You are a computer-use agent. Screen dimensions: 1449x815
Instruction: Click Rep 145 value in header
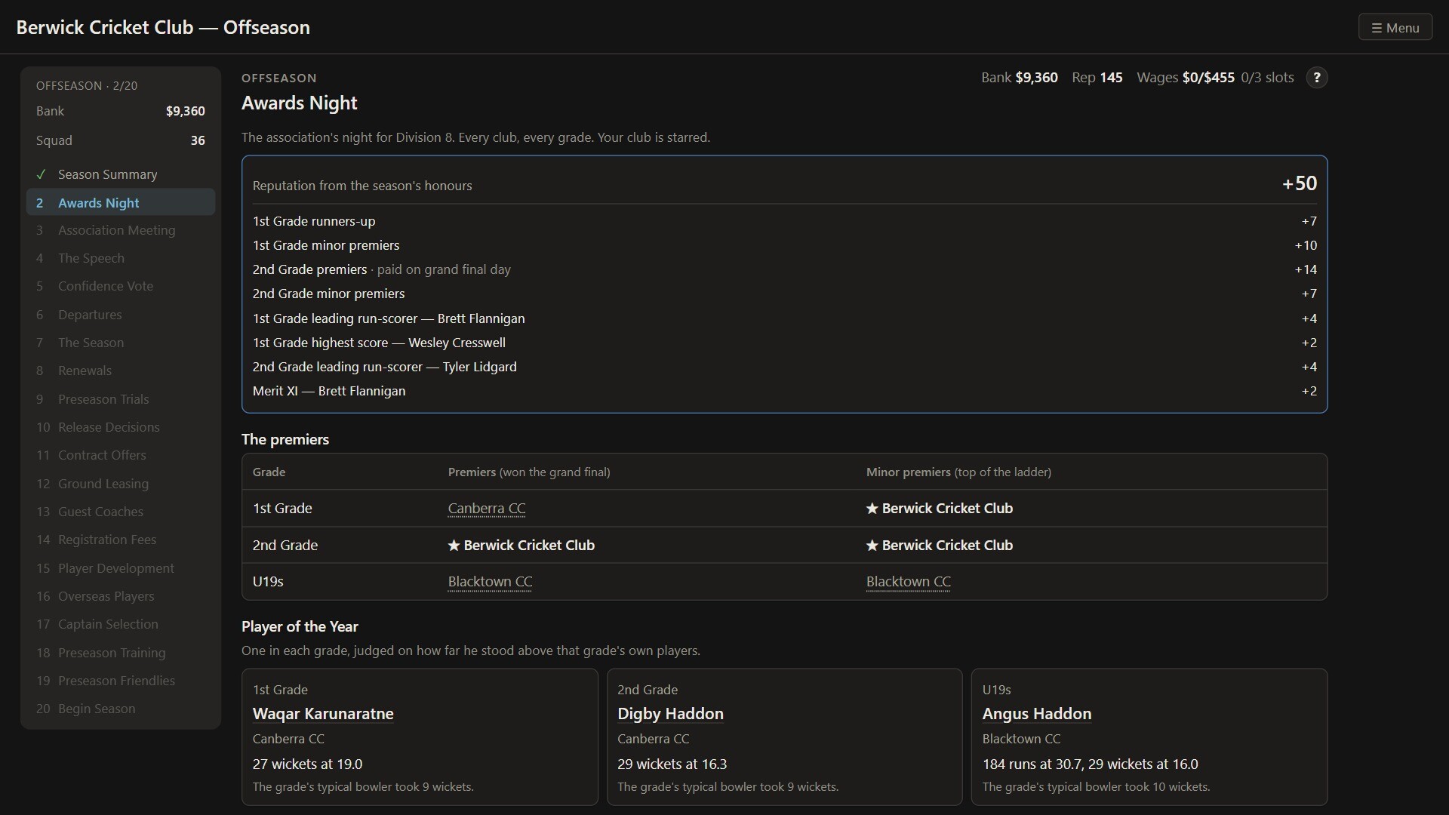tap(1097, 78)
